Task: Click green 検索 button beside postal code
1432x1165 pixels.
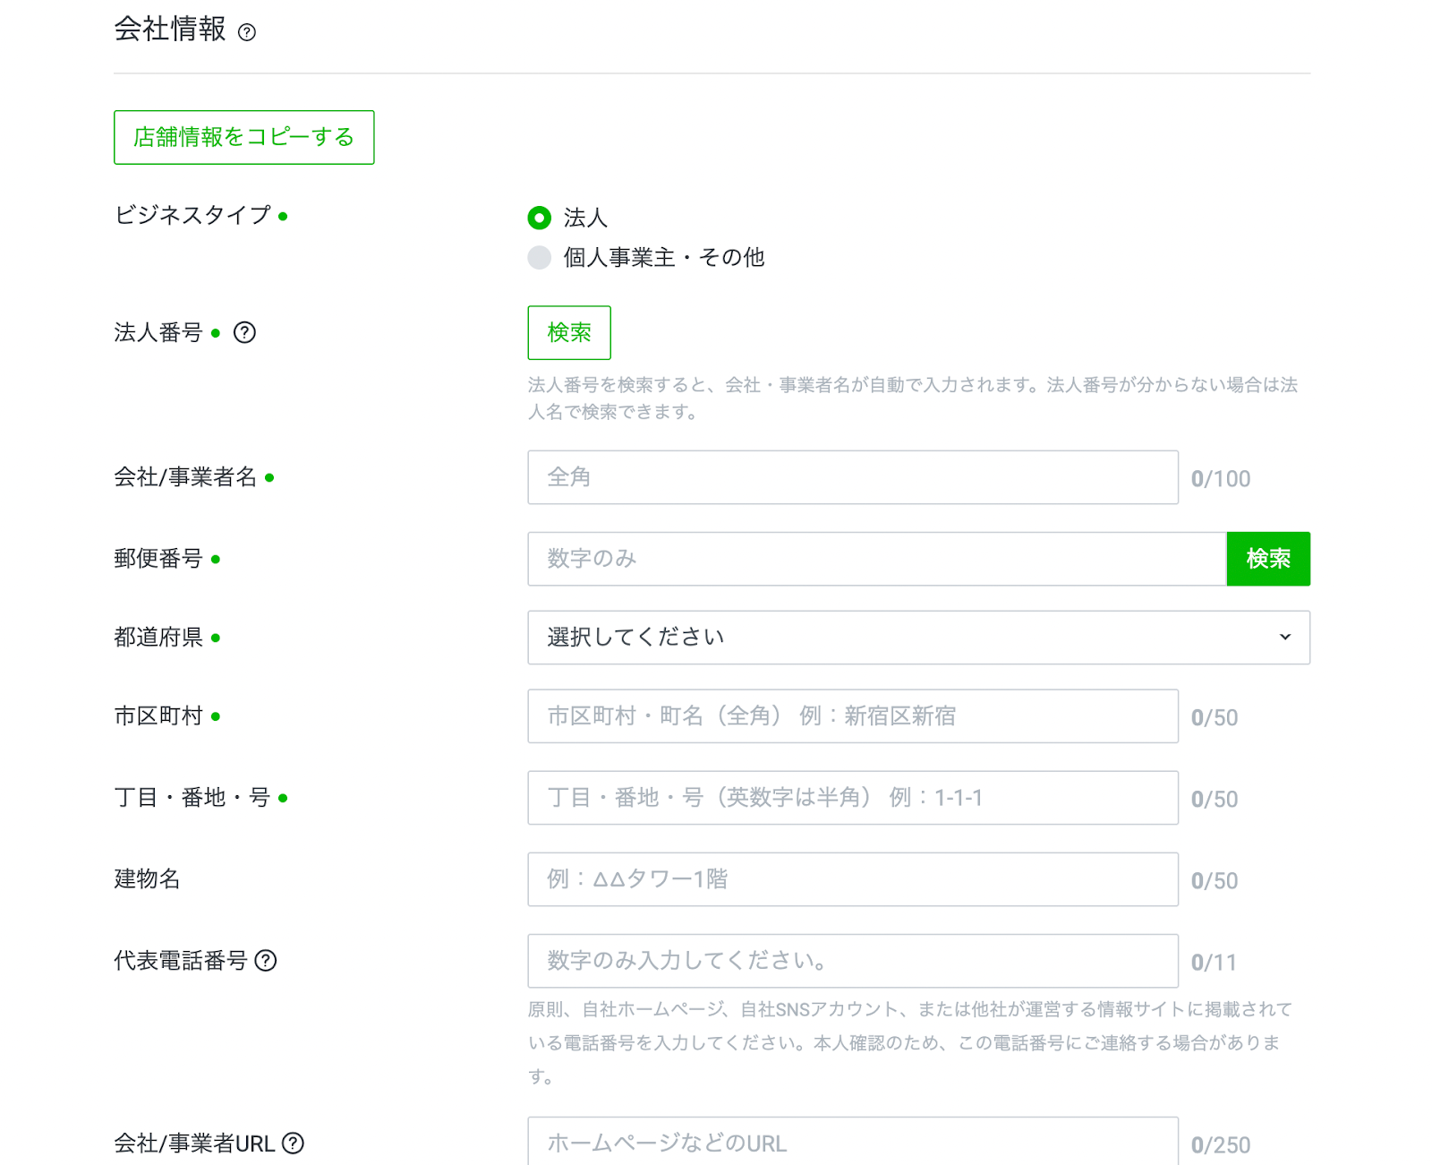Action: [x=1267, y=559]
